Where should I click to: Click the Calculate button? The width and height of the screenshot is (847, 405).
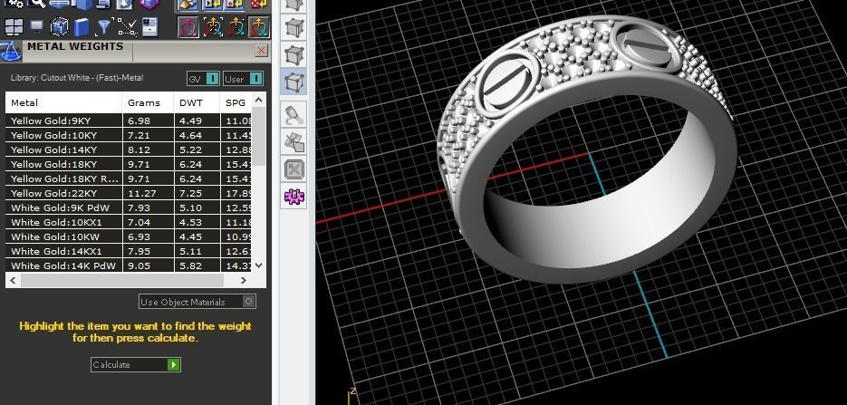136,364
